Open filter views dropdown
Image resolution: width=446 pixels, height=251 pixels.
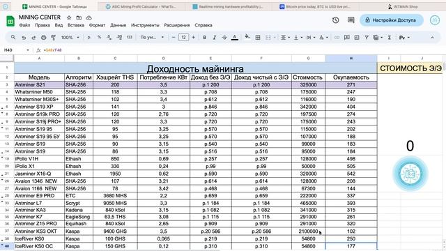pyautogui.click(x=378, y=37)
